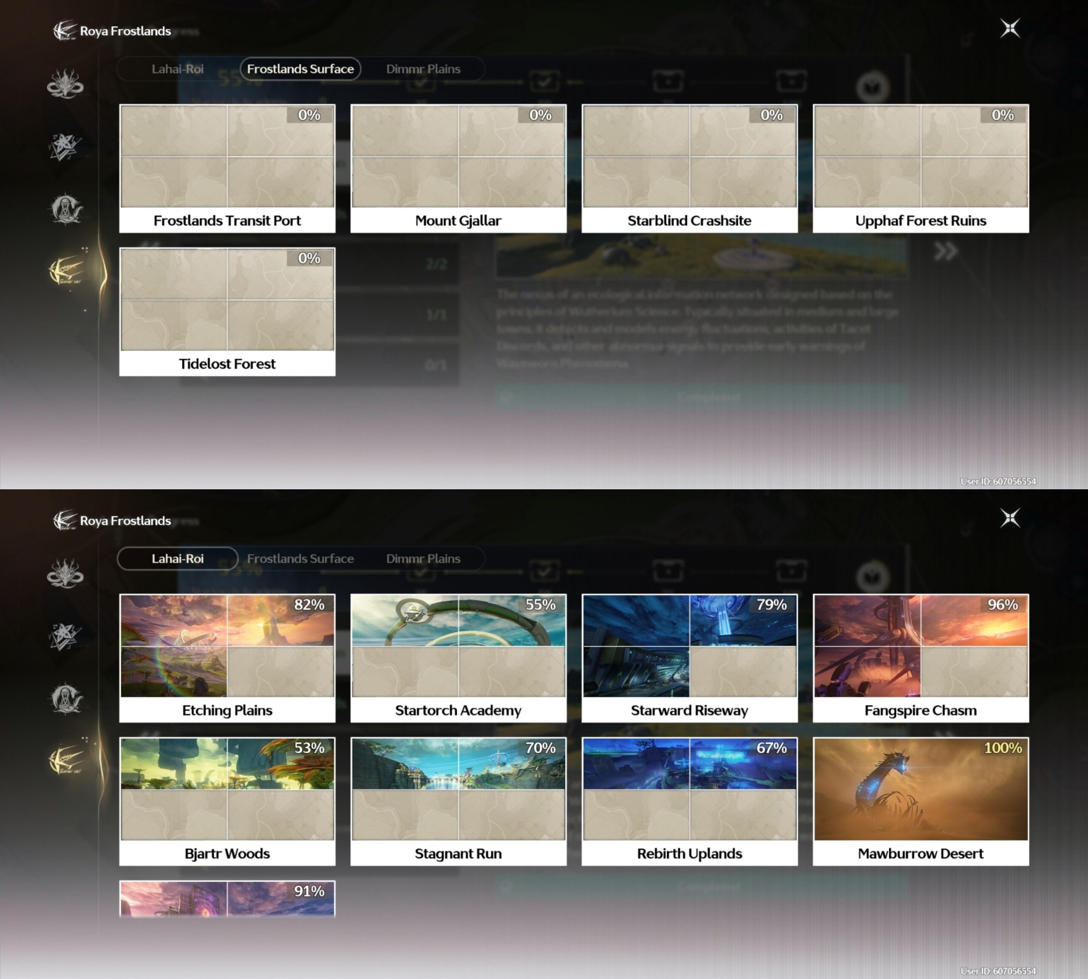The image size is (1088, 979).
Task: Select dragon-crest region icon in upper sidebar
Action: pos(65,84)
